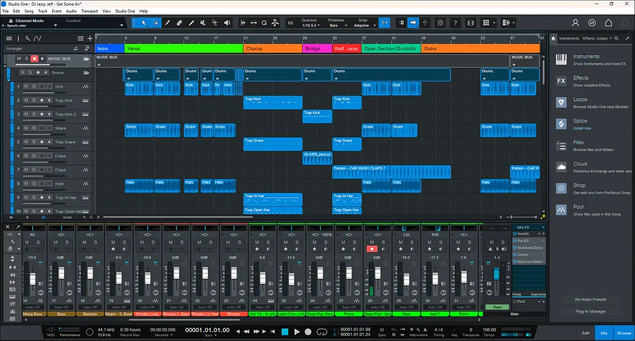Screen dimensions: 635x341
Task: Mute the Hats track
Action: tap(26, 184)
